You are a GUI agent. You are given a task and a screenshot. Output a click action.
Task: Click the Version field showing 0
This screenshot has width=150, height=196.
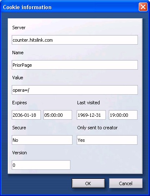pos(41,165)
